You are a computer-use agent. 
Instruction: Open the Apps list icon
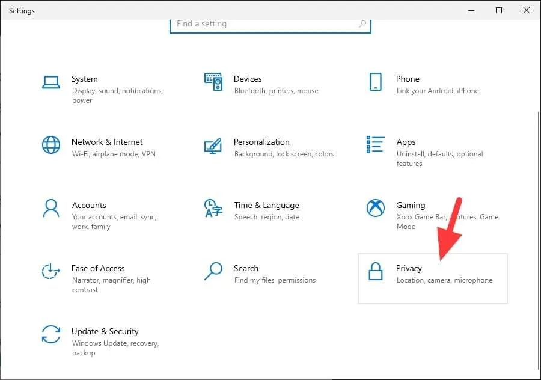pos(375,144)
